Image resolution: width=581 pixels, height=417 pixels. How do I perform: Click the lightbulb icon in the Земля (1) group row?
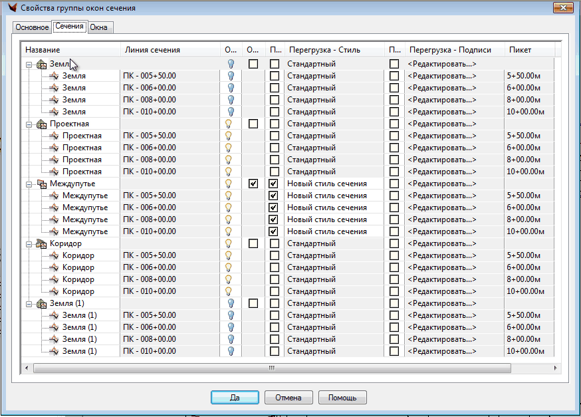pos(231,303)
